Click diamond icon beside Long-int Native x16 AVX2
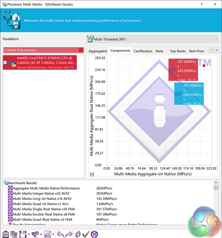 (x=10, y=198)
